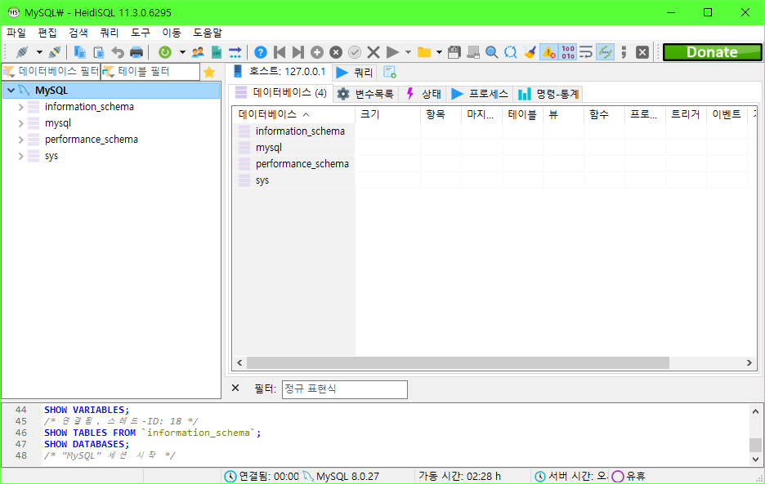The height and width of the screenshot is (484, 765).
Task: Open the session manager plug icon
Action: [22, 52]
